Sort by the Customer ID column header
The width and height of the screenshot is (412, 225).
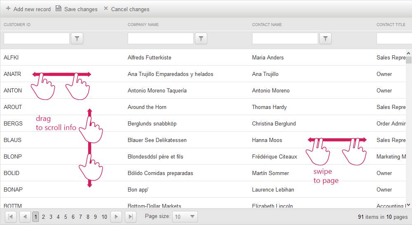(x=17, y=25)
